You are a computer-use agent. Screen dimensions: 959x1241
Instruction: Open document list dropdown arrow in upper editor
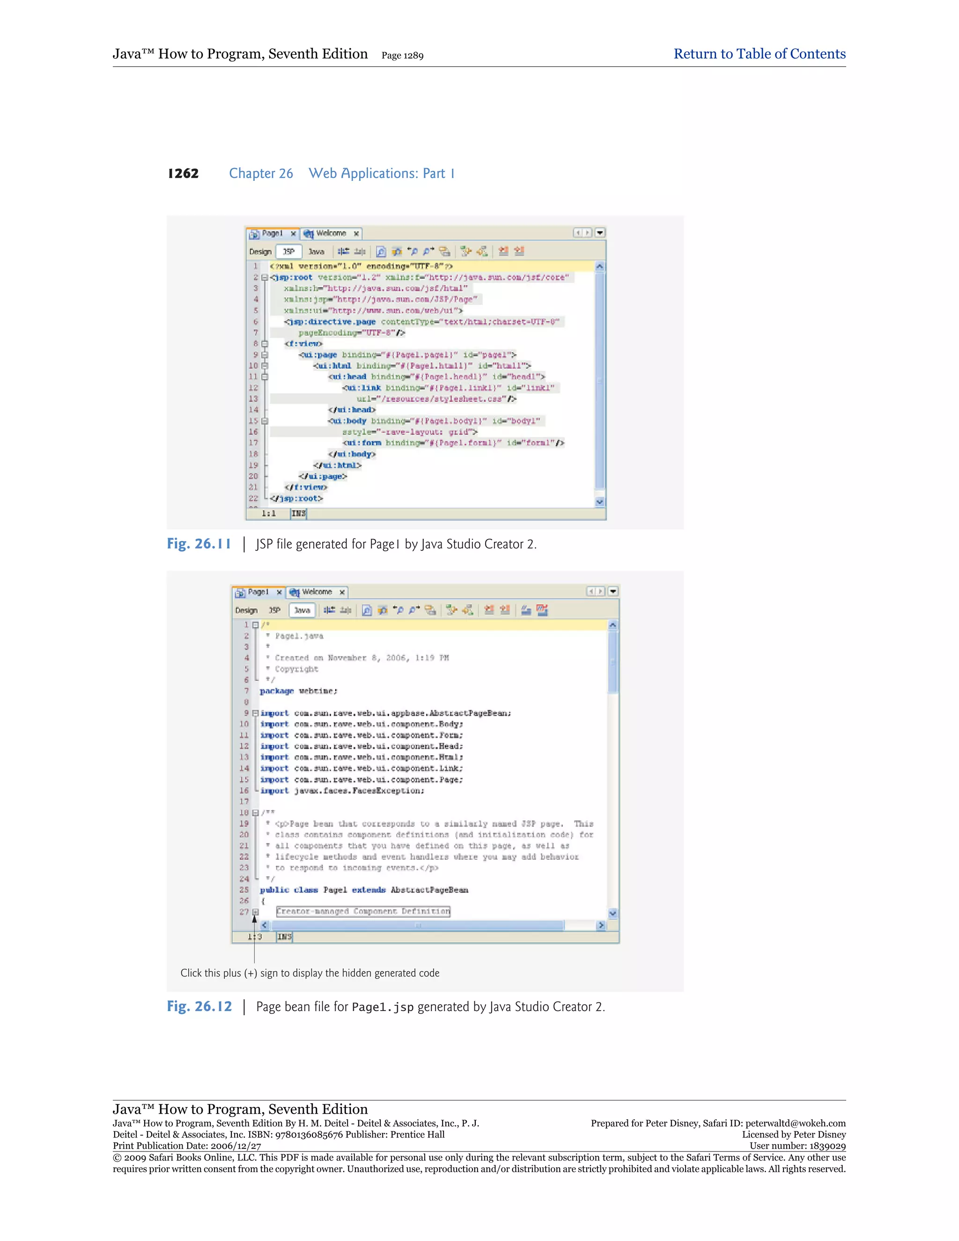click(x=599, y=232)
